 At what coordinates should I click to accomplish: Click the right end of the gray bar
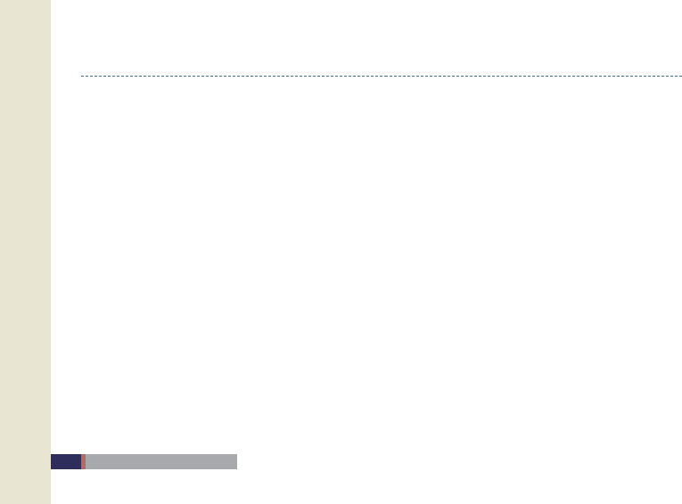coord(234,461)
